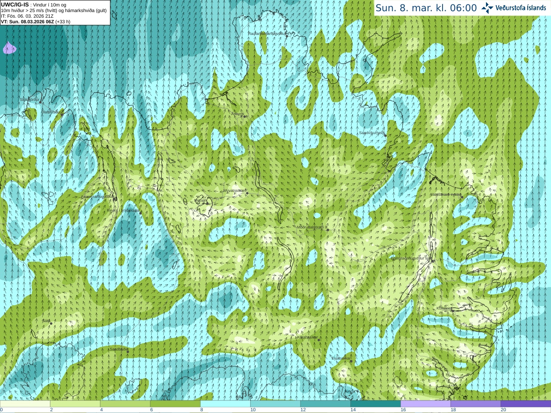
Task: Select the Egilsstaðaflugvöllur station label
Action: (411, 258)
